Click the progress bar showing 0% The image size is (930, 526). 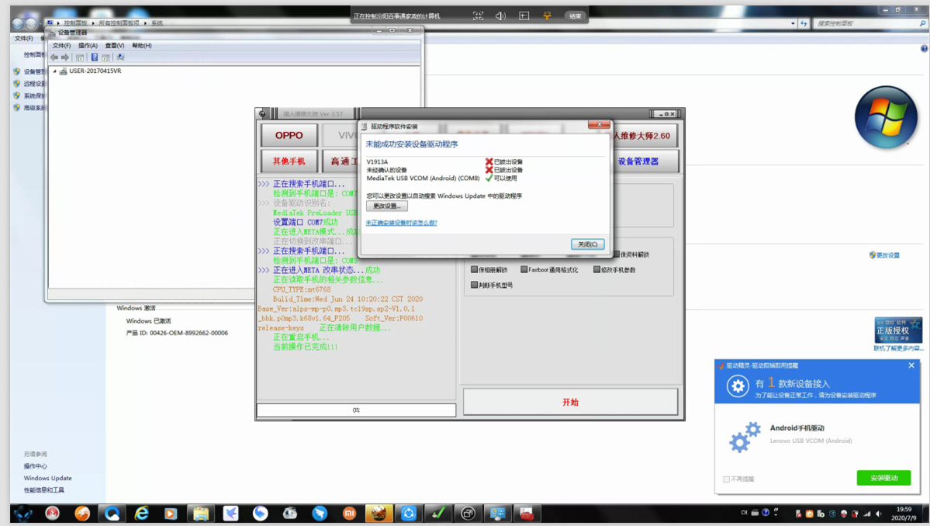[356, 410]
